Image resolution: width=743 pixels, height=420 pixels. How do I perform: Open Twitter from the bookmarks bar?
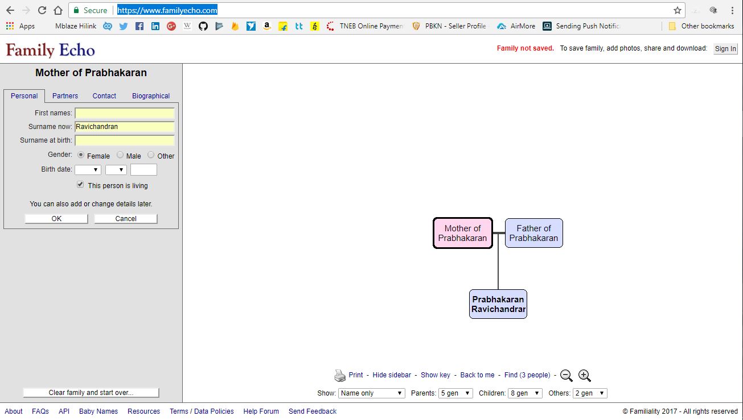[123, 26]
